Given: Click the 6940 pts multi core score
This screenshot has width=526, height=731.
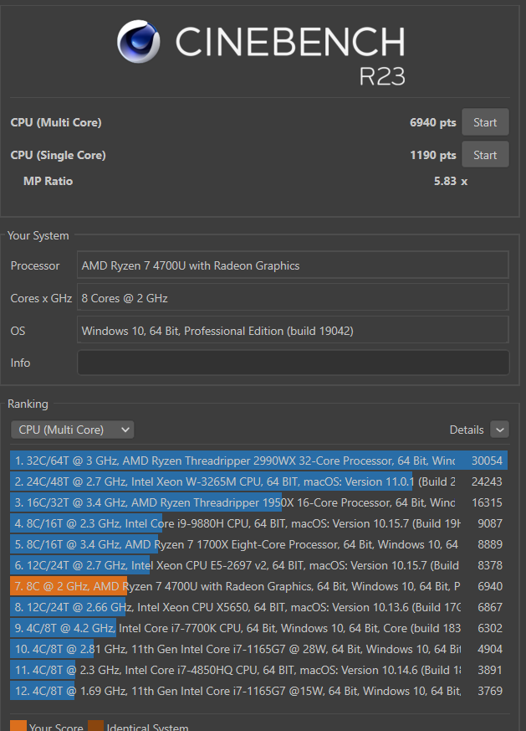Looking at the screenshot, I should coord(433,122).
